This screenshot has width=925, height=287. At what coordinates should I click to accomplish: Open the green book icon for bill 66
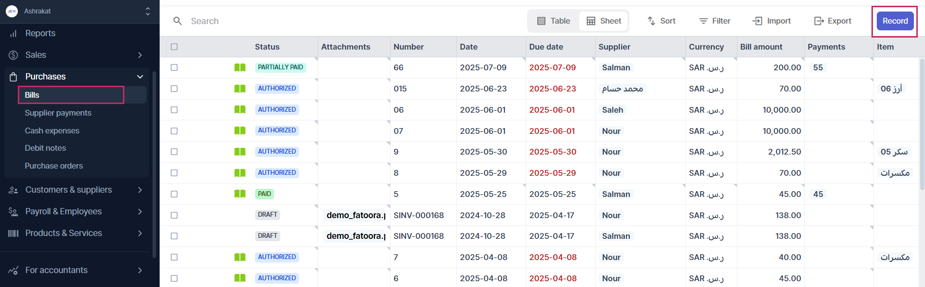click(240, 67)
